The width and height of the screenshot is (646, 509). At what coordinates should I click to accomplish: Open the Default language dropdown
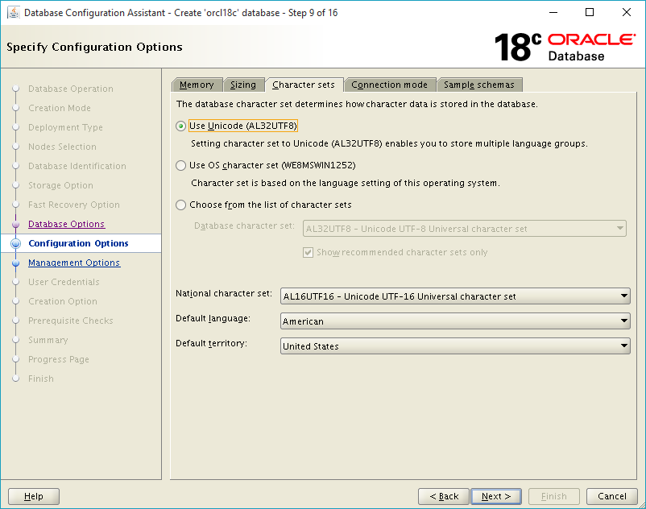coord(455,321)
